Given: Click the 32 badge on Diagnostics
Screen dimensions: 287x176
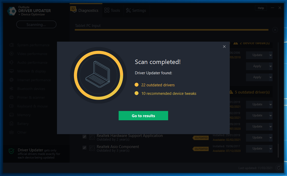Looking at the screenshot, I should pyautogui.click(x=73, y=8).
